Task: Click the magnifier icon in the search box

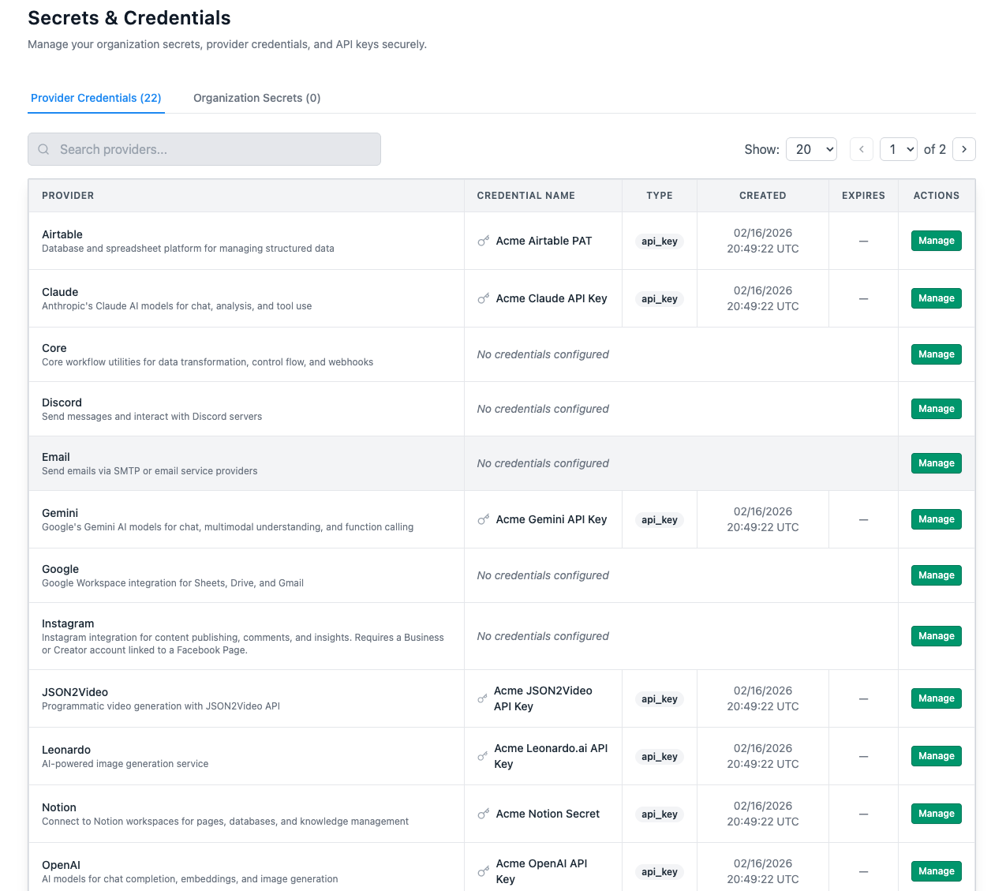Action: 44,149
